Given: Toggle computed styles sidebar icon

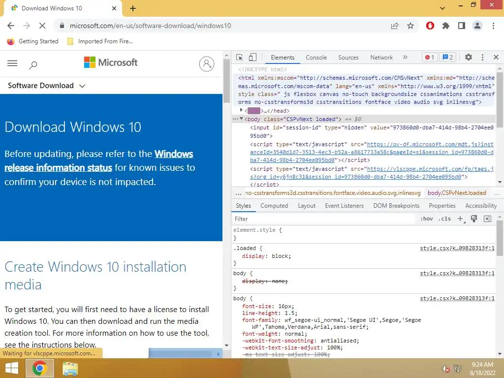Looking at the screenshot, I should pyautogui.click(x=487, y=219).
